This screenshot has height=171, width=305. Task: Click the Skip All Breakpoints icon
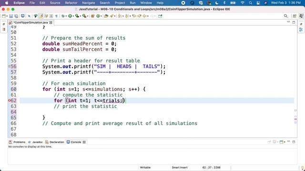click(x=29, y=16)
